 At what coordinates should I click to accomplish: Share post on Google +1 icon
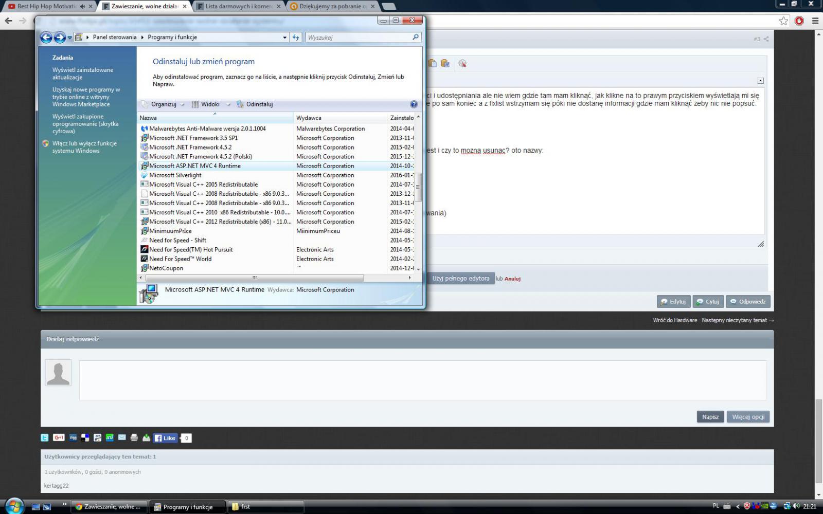coord(59,438)
